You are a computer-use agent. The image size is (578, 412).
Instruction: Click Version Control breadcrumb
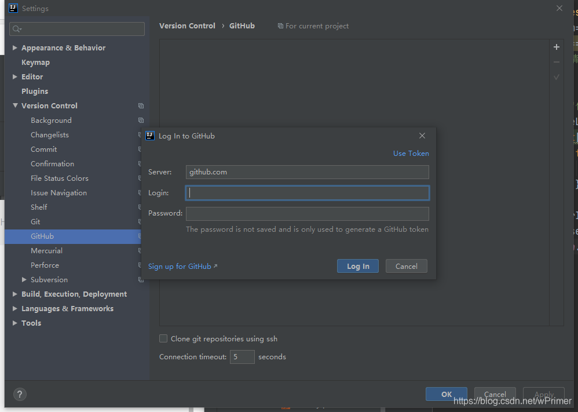[x=187, y=26]
